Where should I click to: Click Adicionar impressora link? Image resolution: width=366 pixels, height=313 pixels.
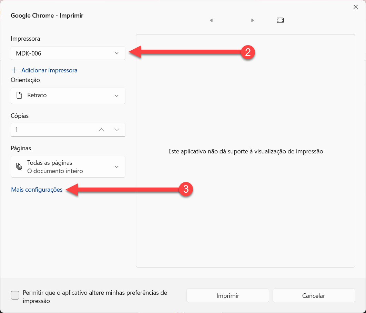point(44,70)
